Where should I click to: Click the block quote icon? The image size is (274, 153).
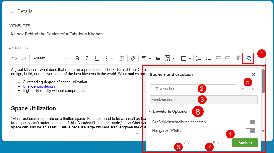tap(158, 58)
